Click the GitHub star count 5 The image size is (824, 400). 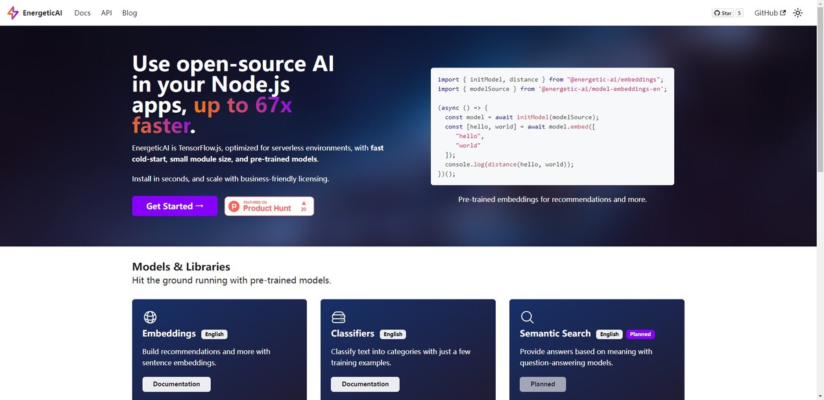(x=739, y=13)
